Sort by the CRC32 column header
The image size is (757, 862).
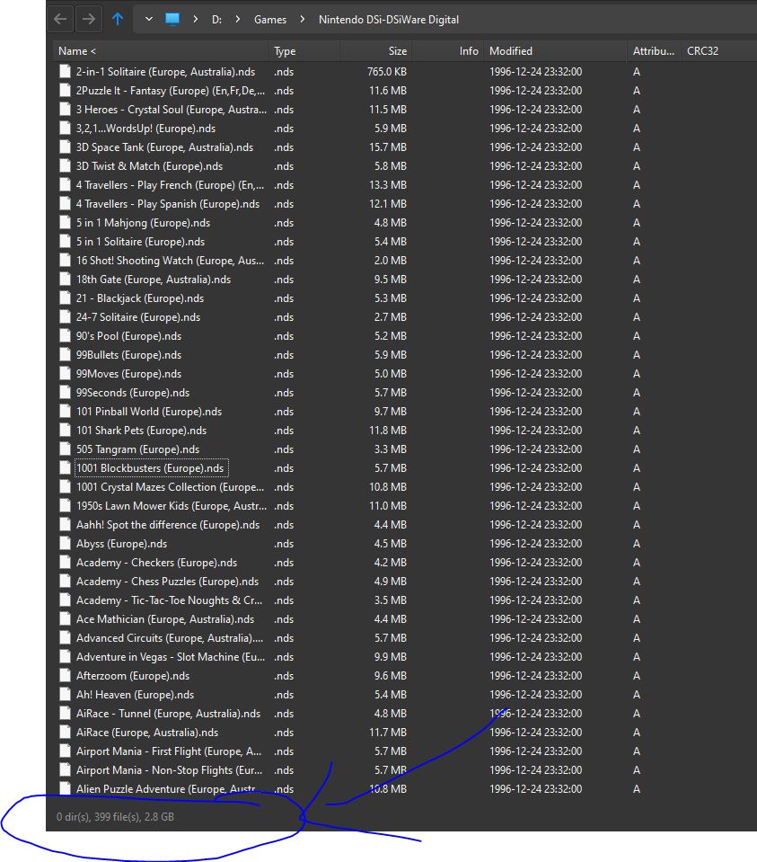[718, 51]
